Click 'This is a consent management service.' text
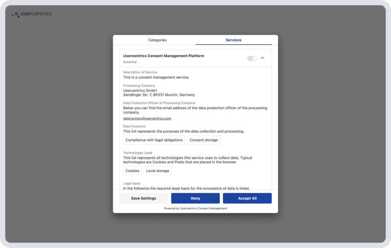391x248 pixels. point(156,77)
